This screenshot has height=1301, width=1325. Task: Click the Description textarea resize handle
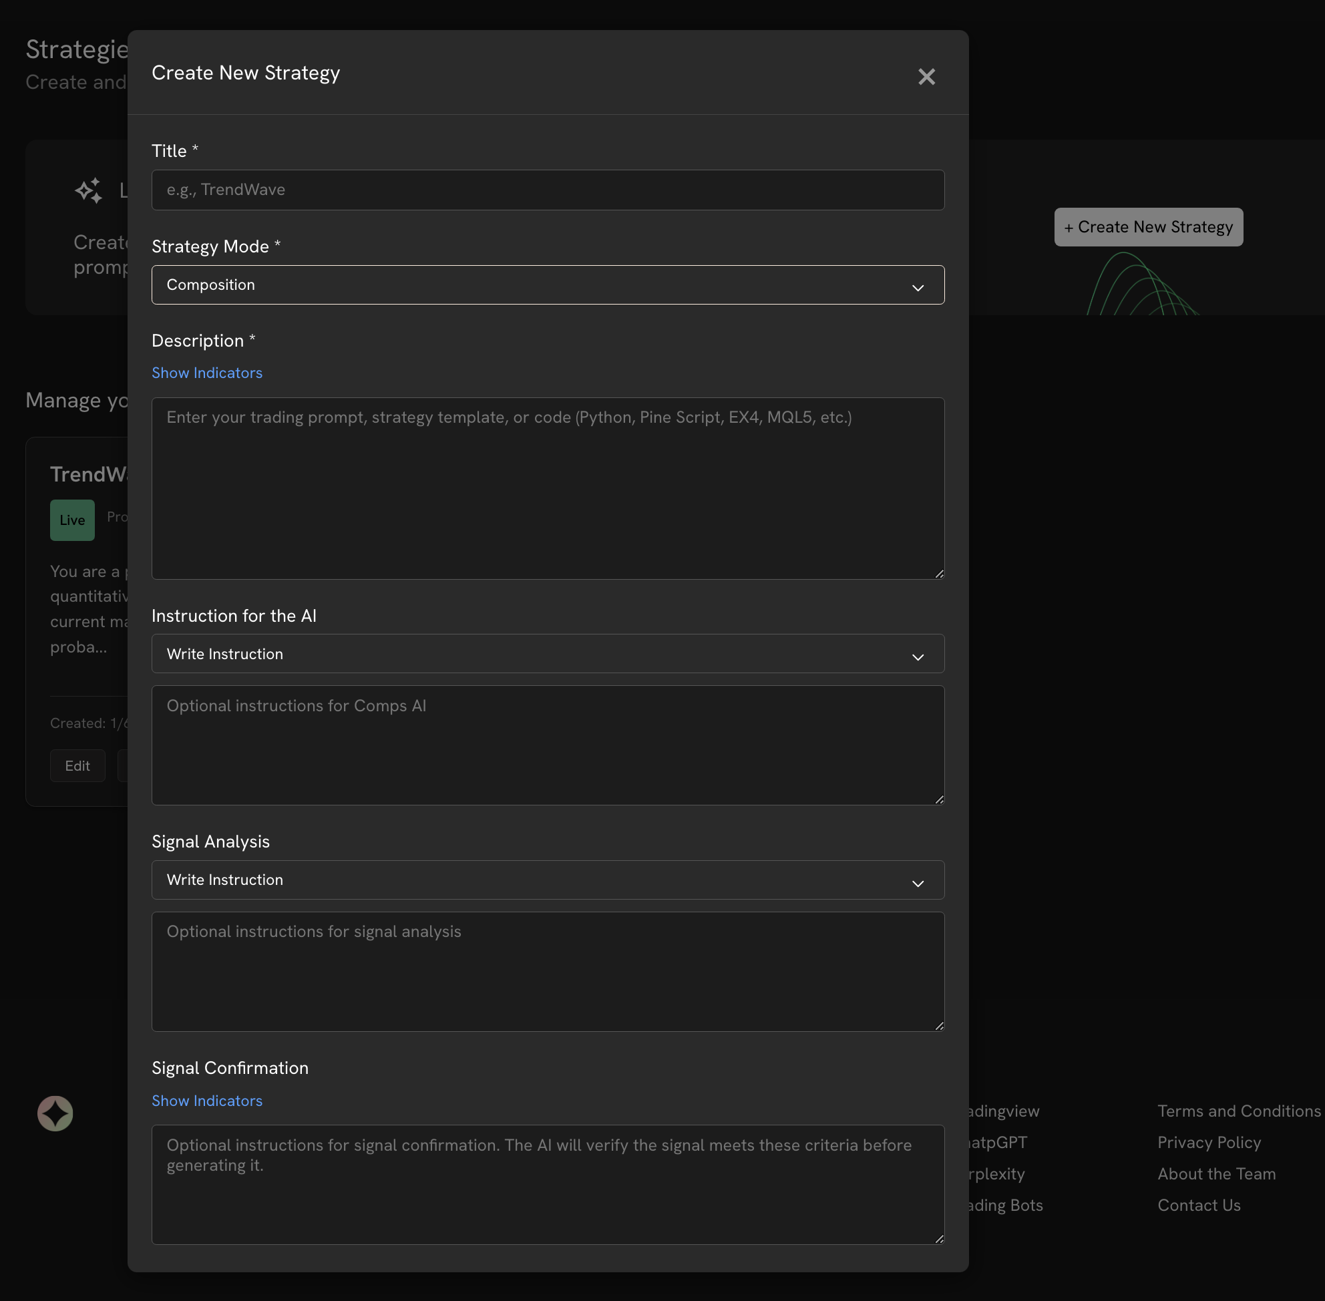coord(940,574)
